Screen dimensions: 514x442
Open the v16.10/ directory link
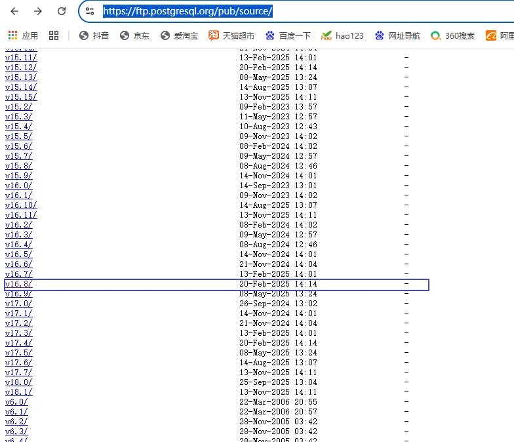[x=21, y=205]
